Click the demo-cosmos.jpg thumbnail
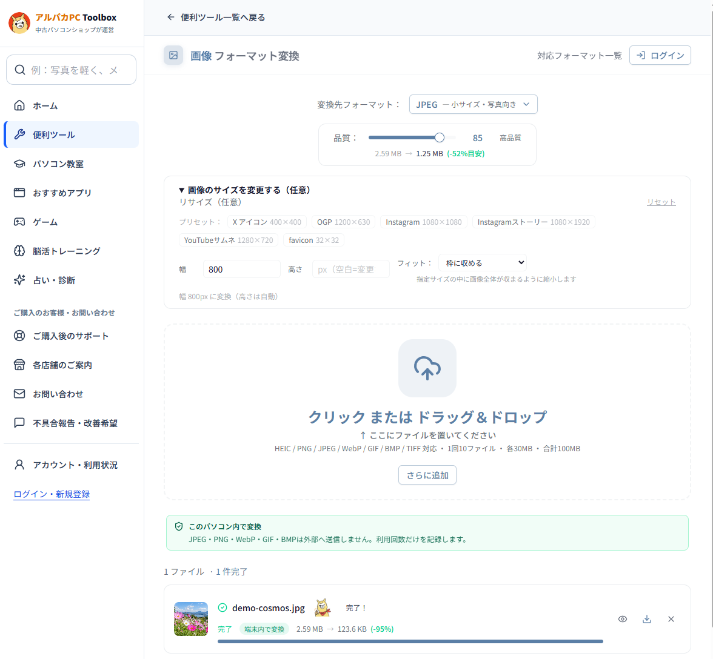Screen dimensions: 713x659 191,619
